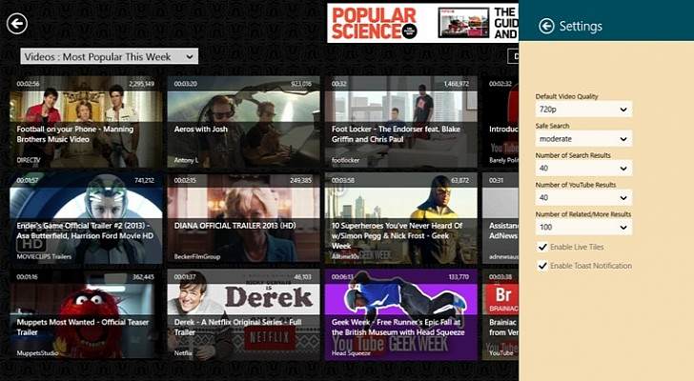Open the Default Video Quality 720p dropdown
This screenshot has height=381, width=694.
(x=583, y=110)
